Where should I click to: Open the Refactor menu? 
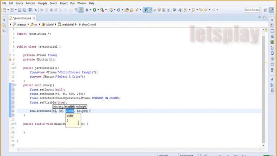point(30,3)
